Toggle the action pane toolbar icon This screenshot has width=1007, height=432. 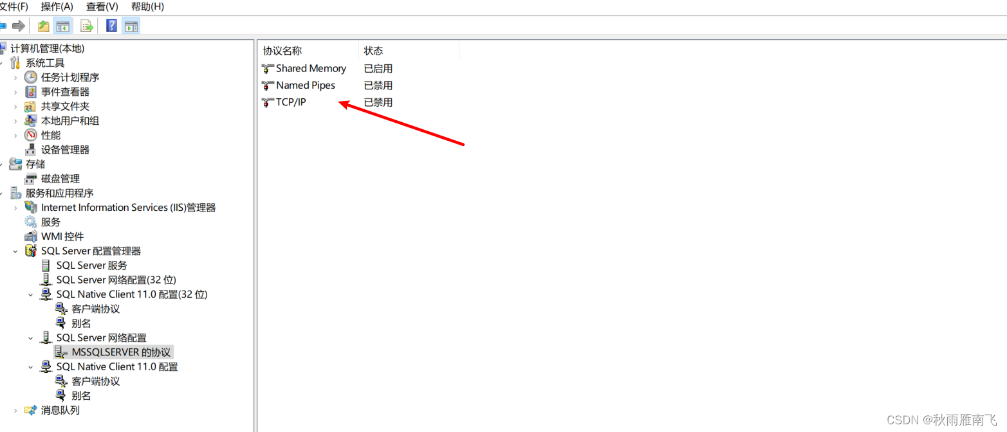click(131, 26)
